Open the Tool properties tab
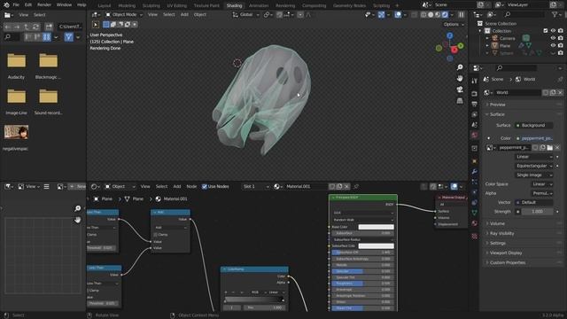Viewport: 567px width, 319px height. (474, 81)
